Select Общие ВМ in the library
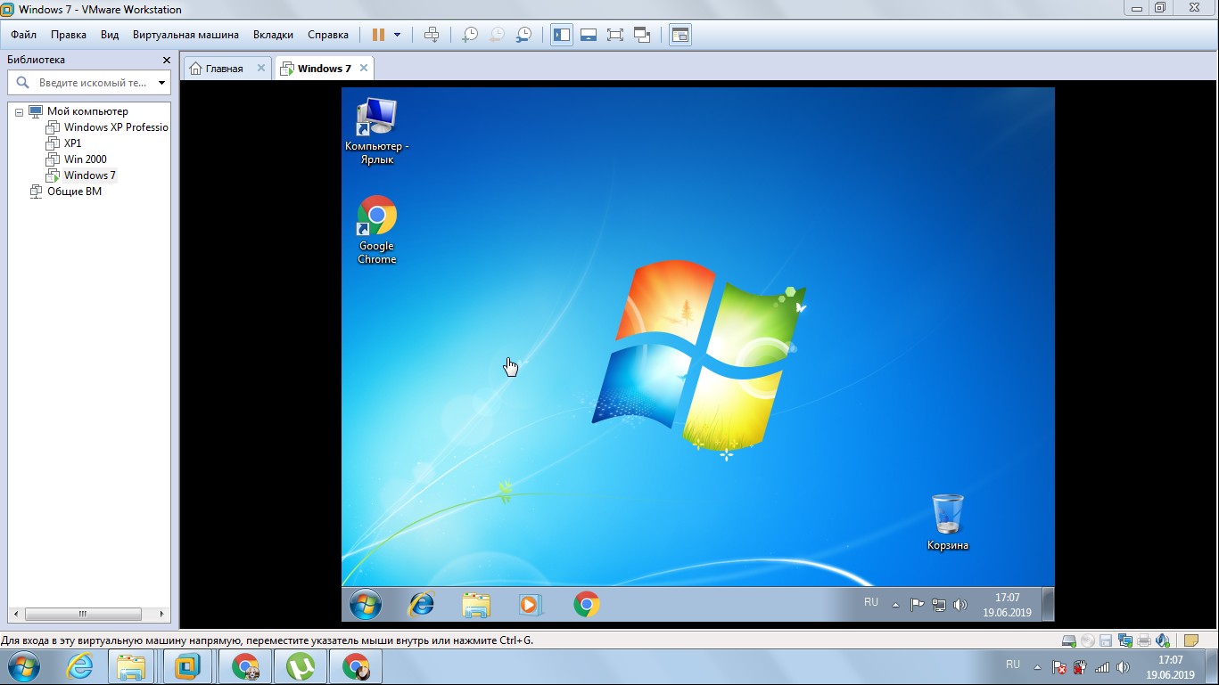 (x=74, y=192)
